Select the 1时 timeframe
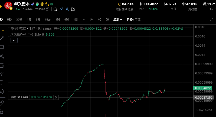 tap(58, 19)
